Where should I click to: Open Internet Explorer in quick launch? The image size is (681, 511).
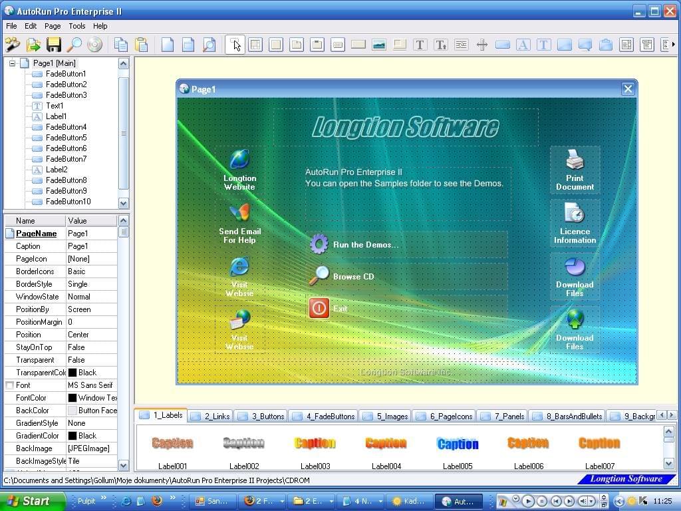[126, 500]
